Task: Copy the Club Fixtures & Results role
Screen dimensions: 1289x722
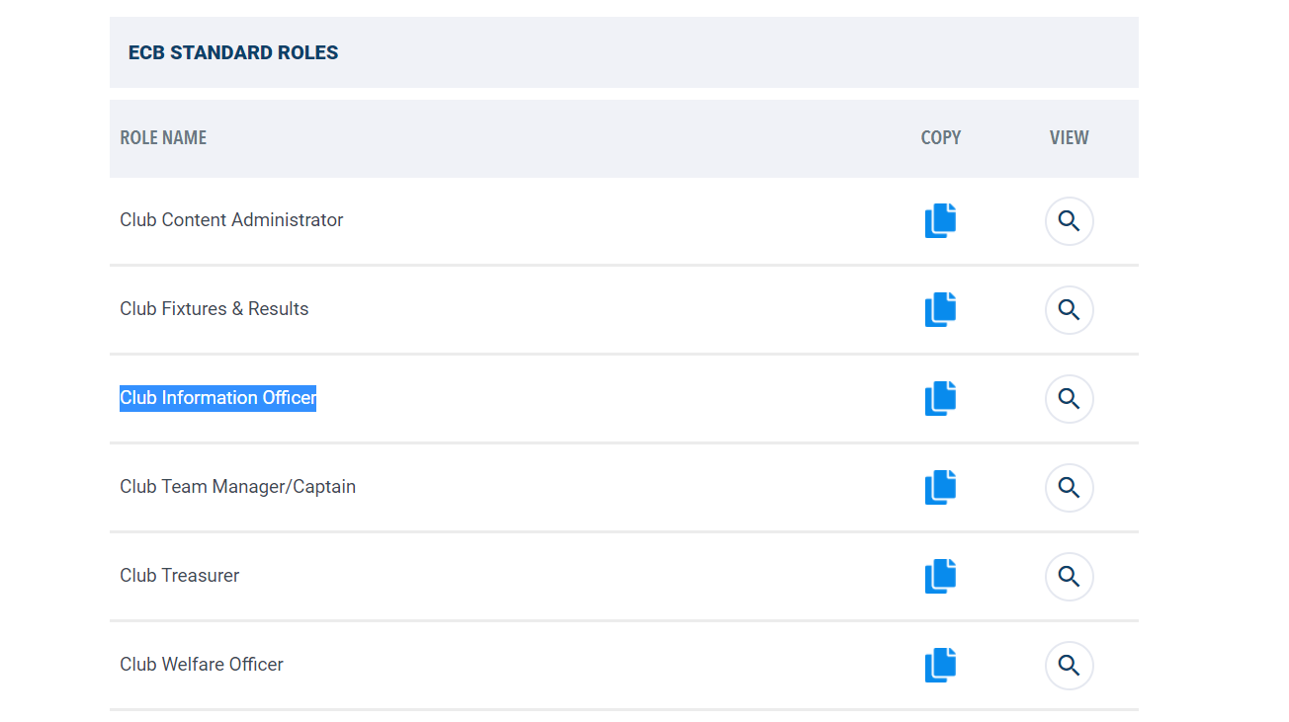Action: pyautogui.click(x=941, y=309)
